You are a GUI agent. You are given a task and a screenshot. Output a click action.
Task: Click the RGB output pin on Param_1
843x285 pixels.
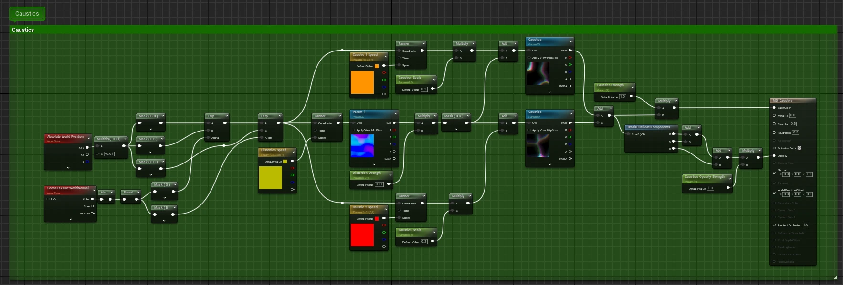coord(394,123)
